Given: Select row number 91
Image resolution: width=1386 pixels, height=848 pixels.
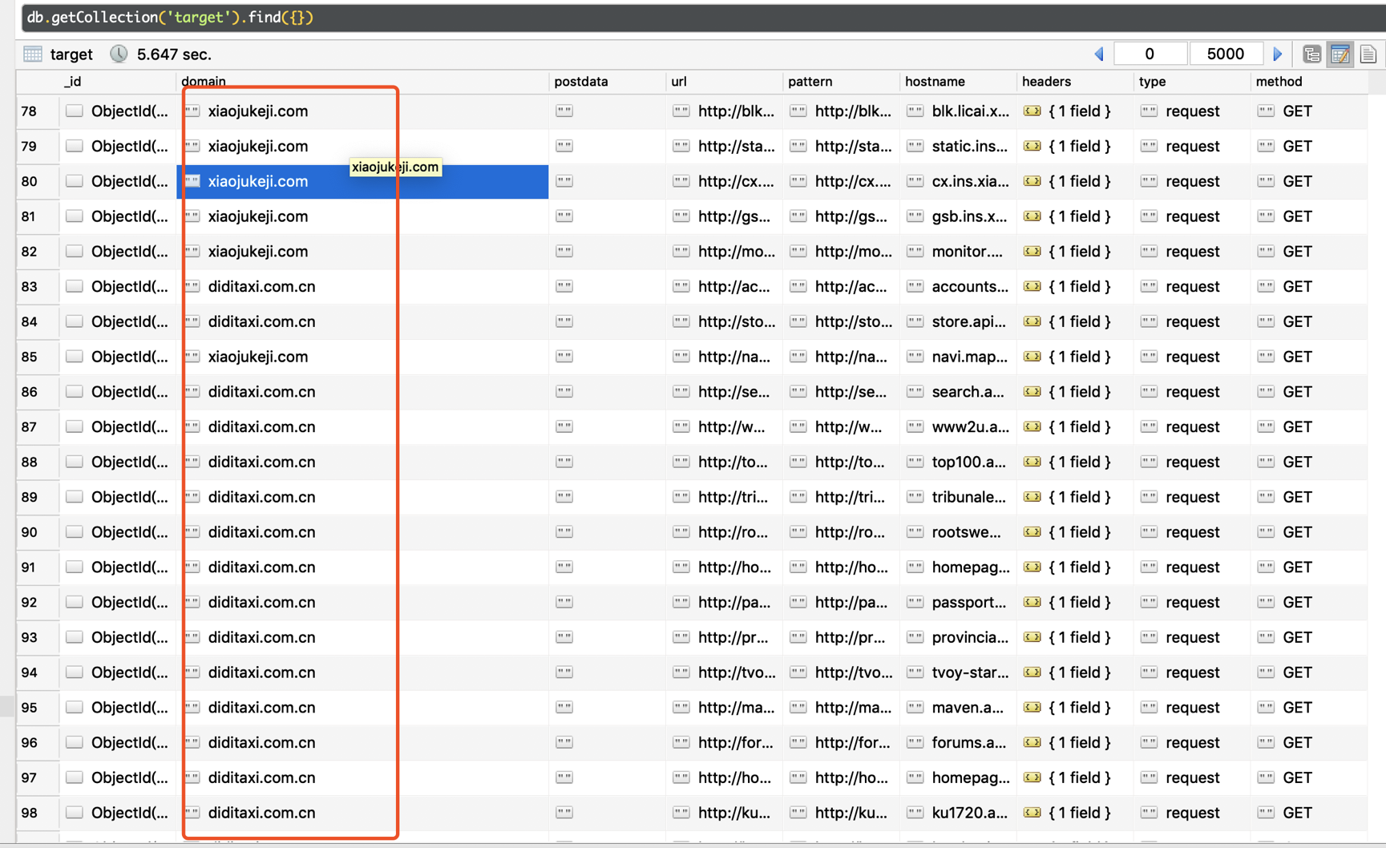Looking at the screenshot, I should (x=29, y=567).
